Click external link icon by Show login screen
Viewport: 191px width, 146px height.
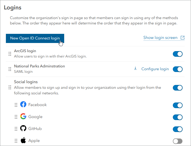183,38
